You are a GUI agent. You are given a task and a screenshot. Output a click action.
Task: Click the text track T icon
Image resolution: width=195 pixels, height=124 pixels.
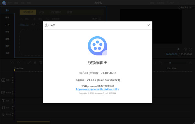coord(3,101)
